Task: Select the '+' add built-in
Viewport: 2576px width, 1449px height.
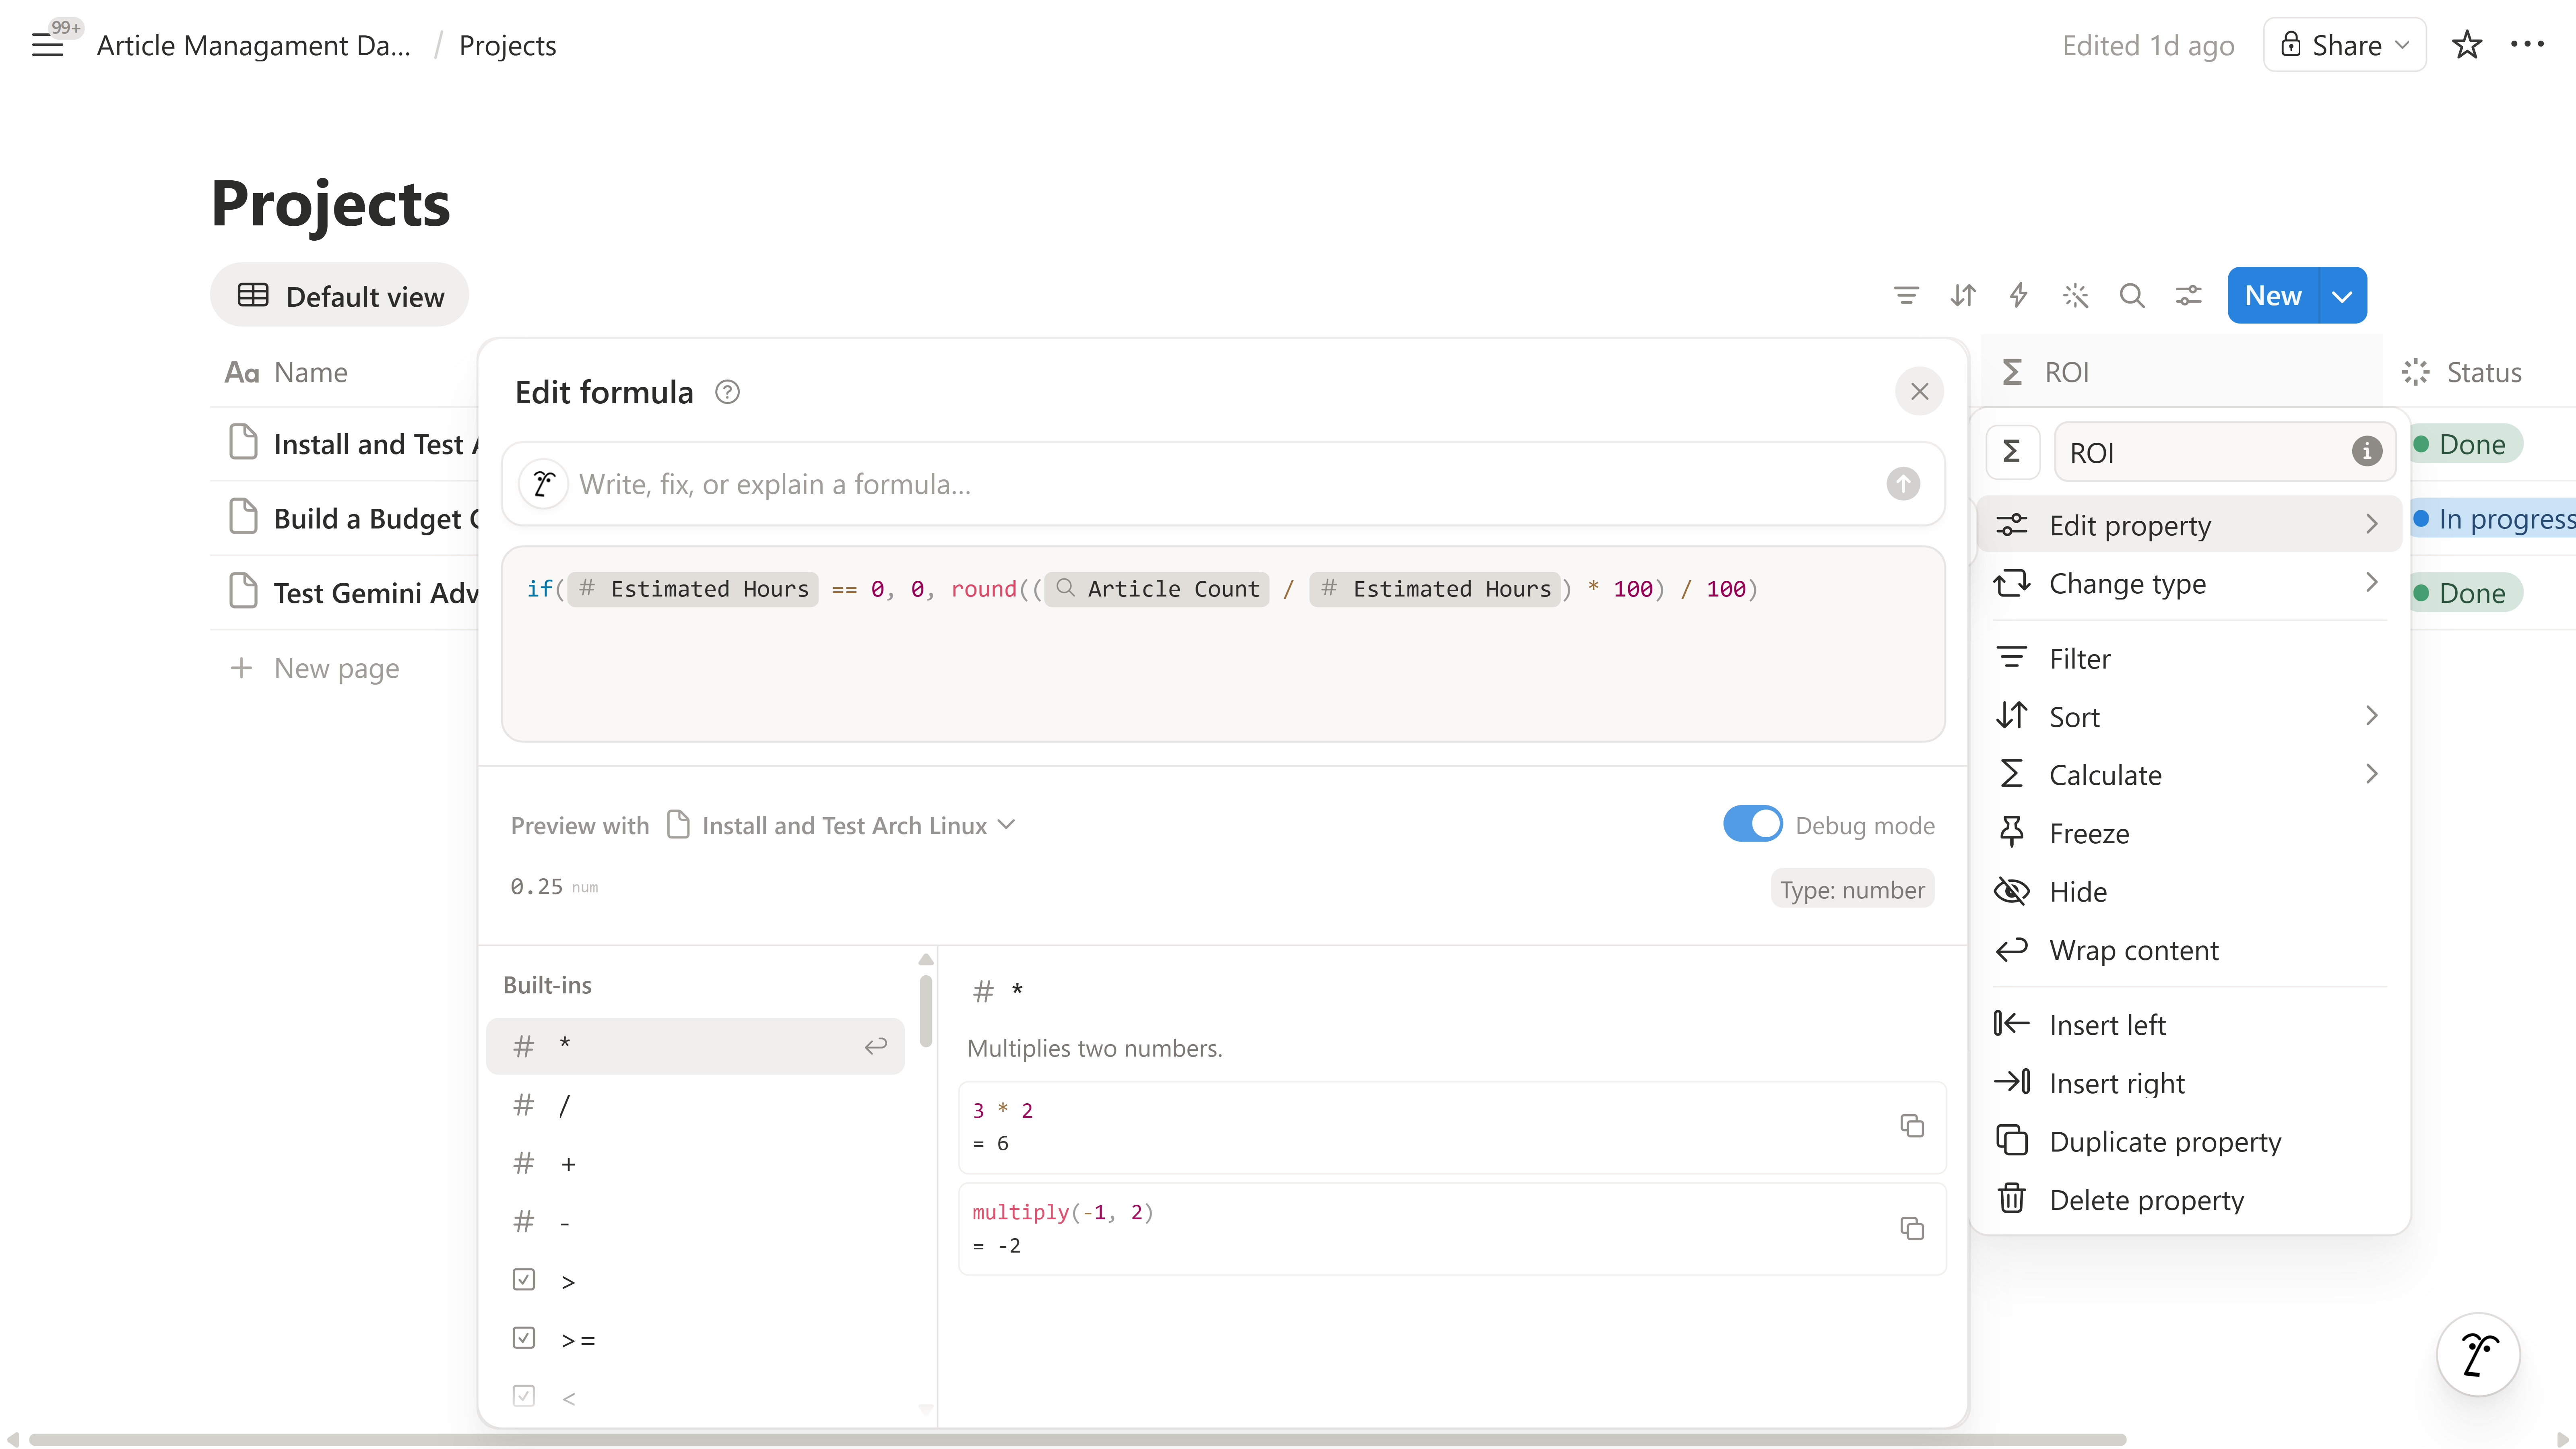Action: point(695,1163)
